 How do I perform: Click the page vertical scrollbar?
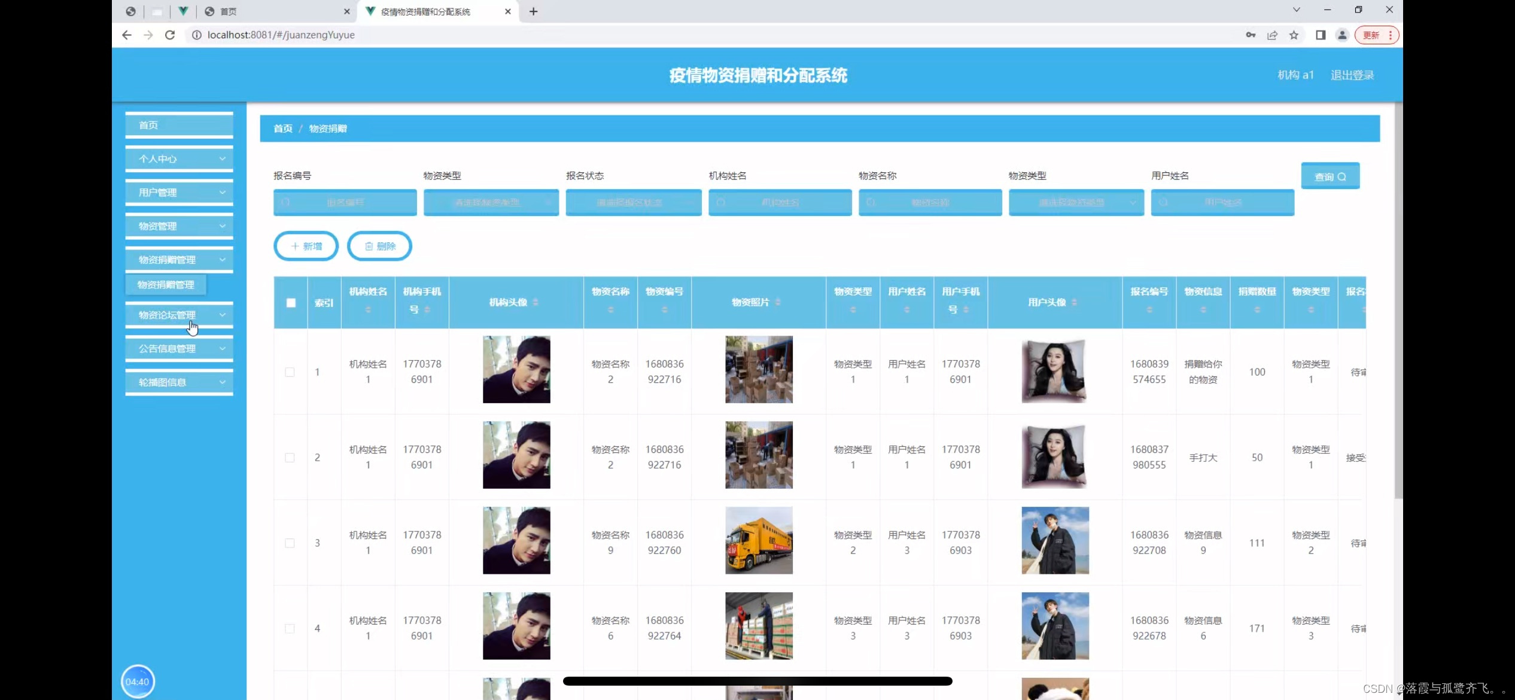point(1398,300)
